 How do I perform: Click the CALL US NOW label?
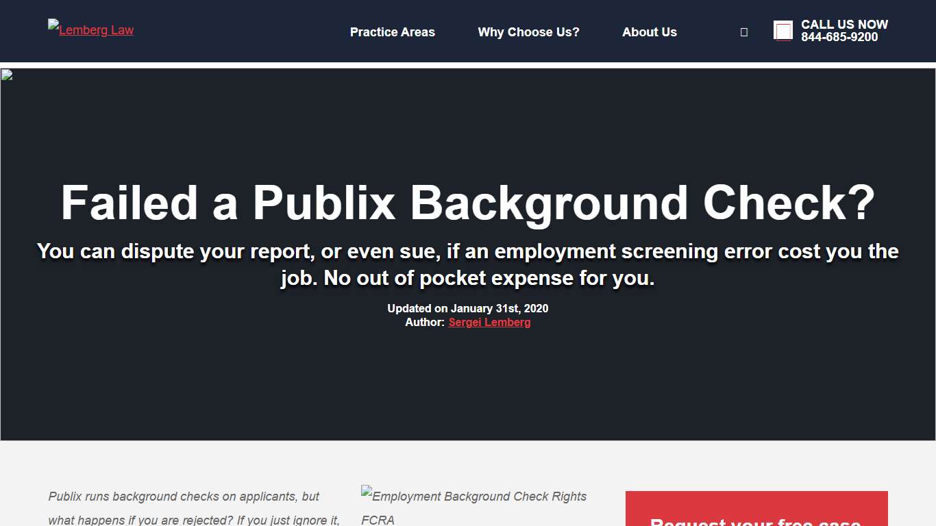click(x=845, y=25)
